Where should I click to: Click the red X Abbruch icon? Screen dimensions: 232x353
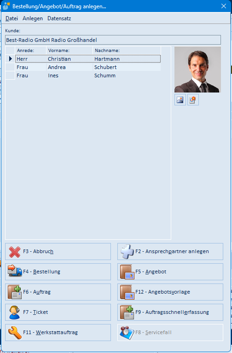click(15, 251)
